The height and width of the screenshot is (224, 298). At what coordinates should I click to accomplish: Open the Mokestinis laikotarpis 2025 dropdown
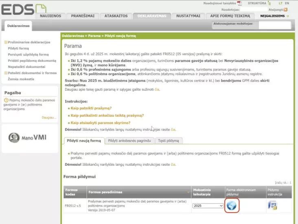(208, 206)
